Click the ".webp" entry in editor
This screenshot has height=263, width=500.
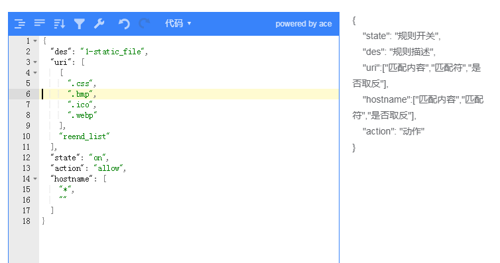[82, 115]
